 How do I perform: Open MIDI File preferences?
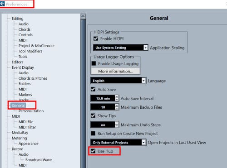(26, 122)
